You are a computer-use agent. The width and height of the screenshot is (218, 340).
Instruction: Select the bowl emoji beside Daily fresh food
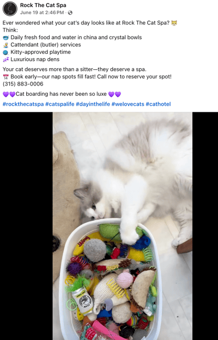click(5, 38)
